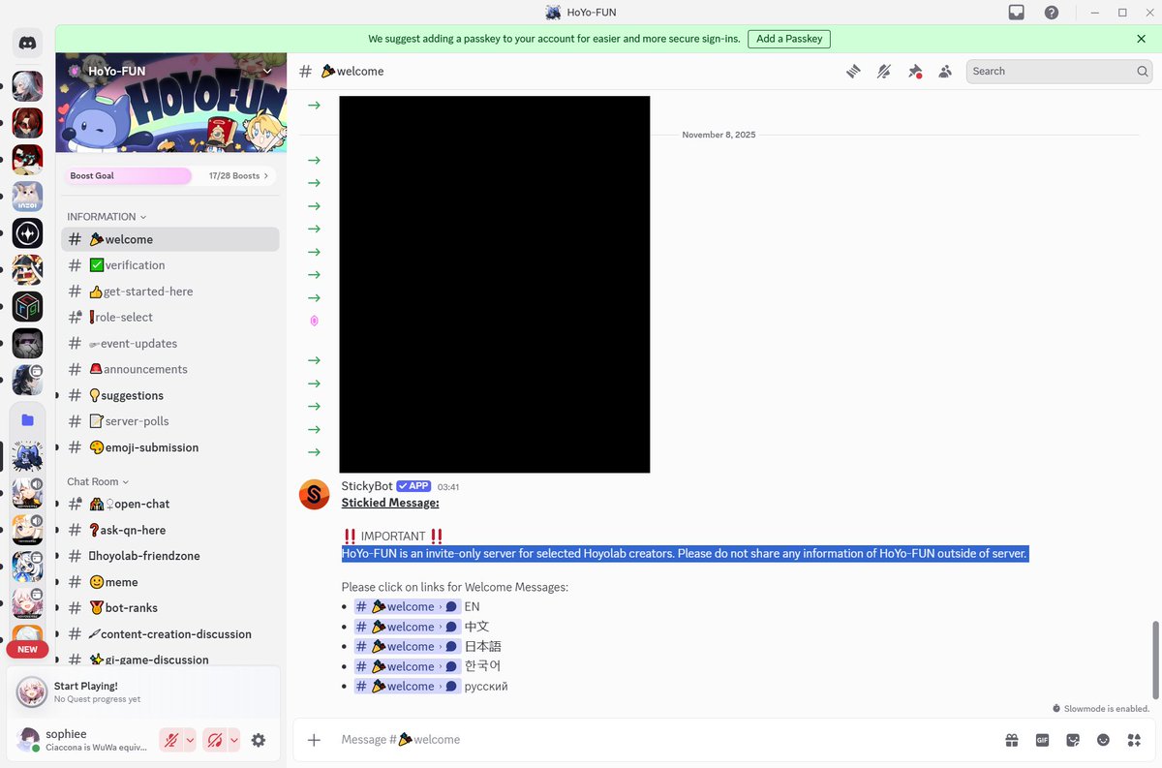Open the Inbox icon in title bar

[1016, 13]
